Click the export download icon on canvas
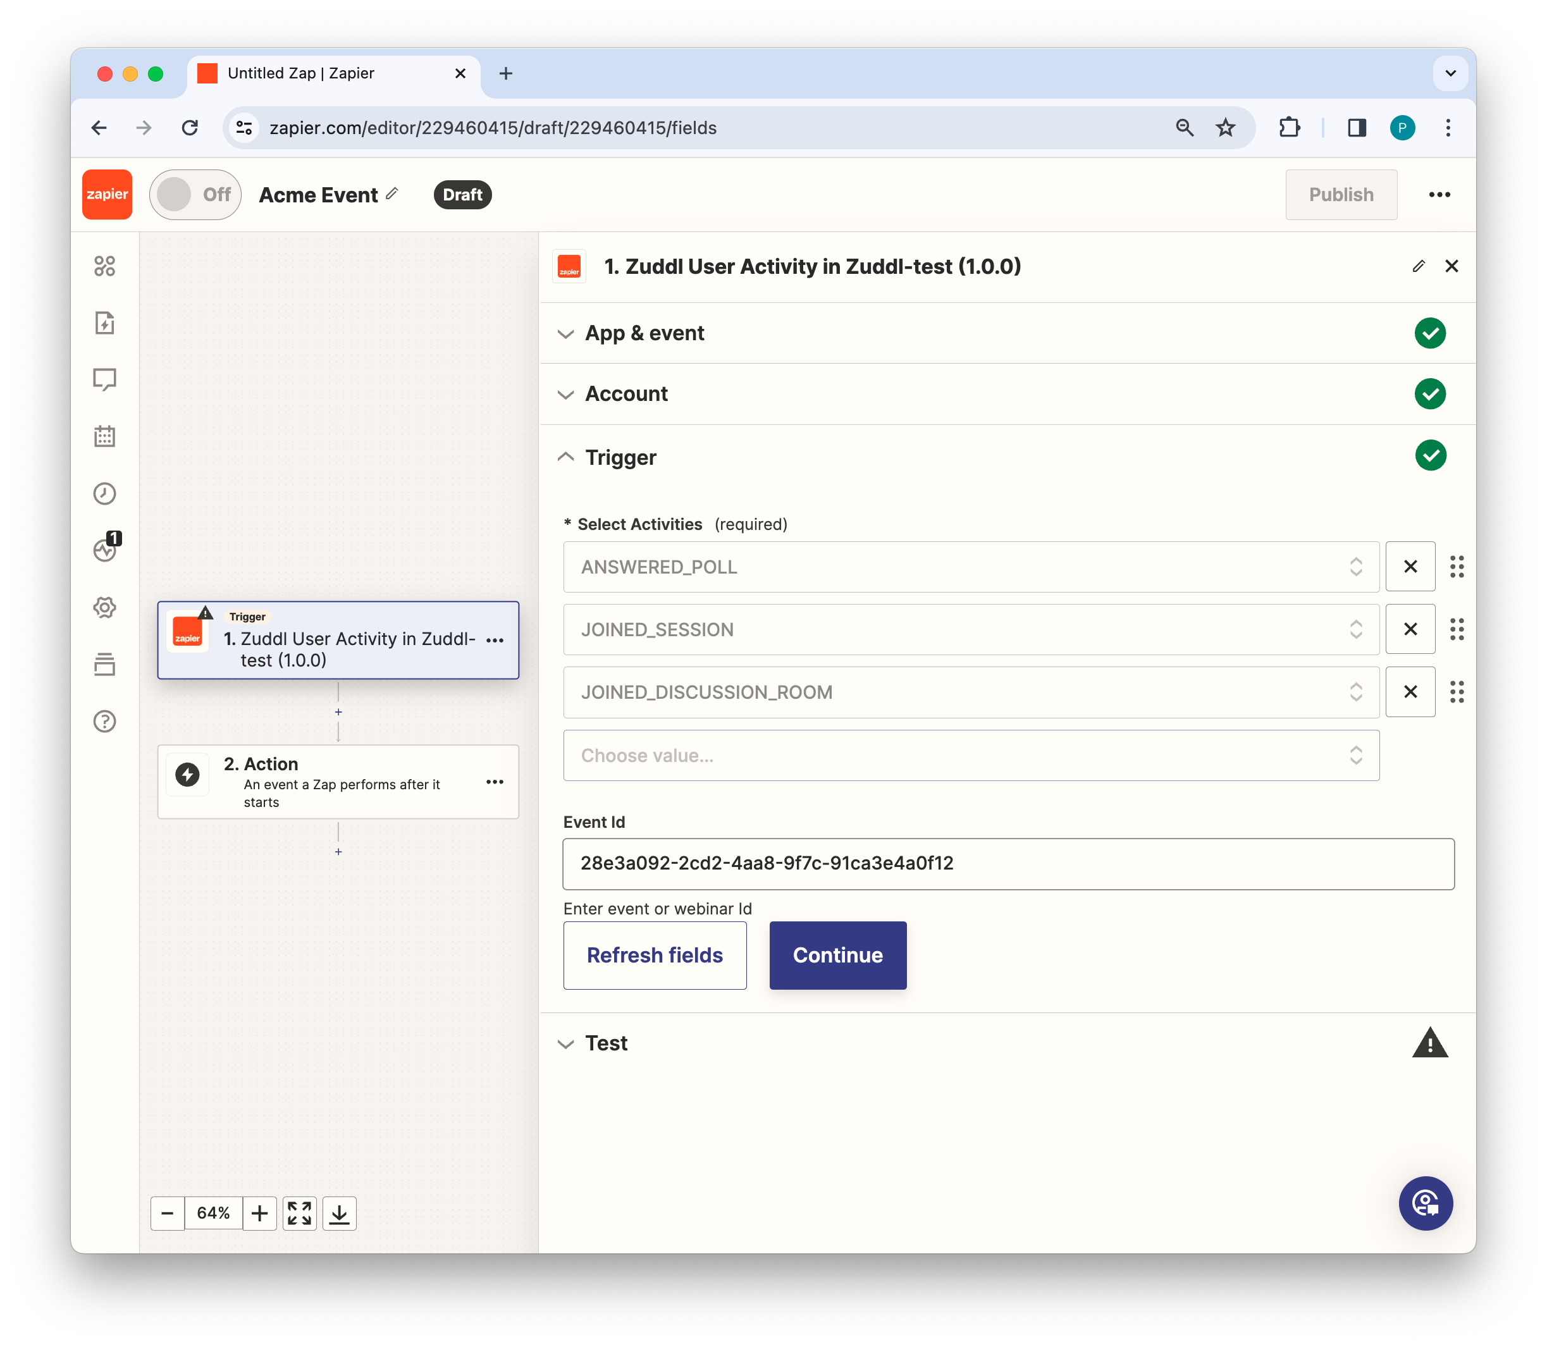1547x1347 pixels. coord(340,1213)
